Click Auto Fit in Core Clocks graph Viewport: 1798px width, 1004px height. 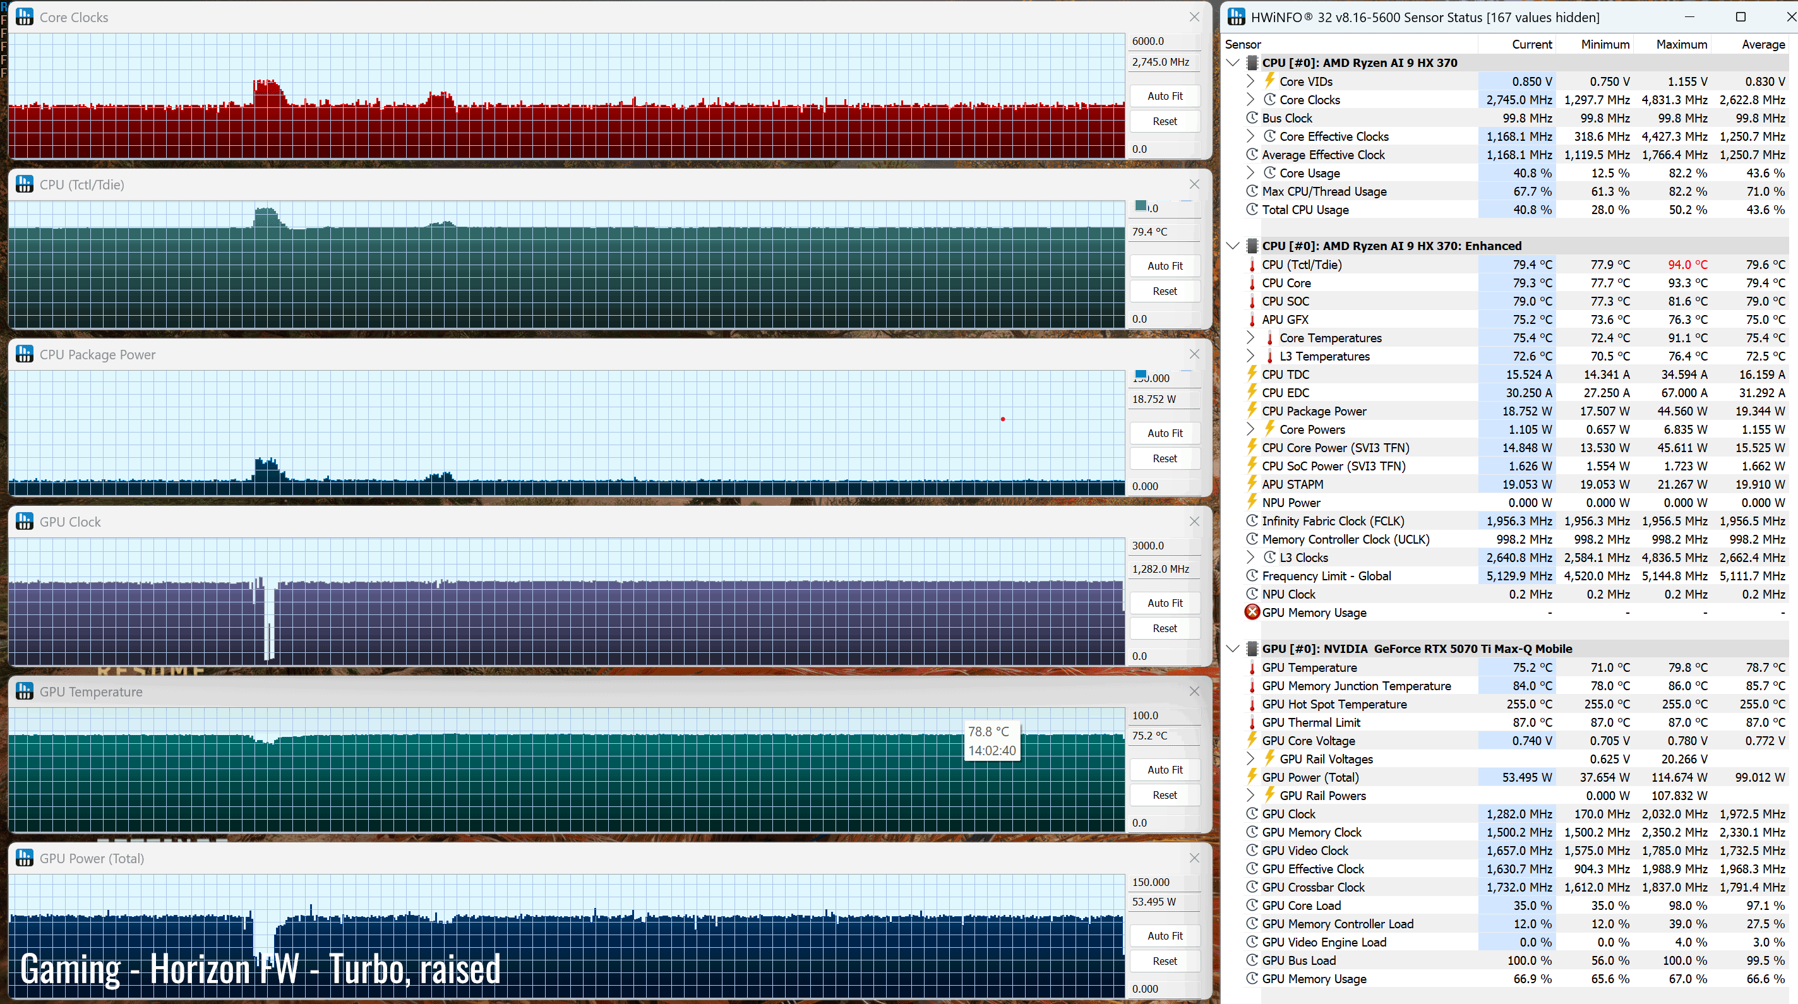point(1164,95)
